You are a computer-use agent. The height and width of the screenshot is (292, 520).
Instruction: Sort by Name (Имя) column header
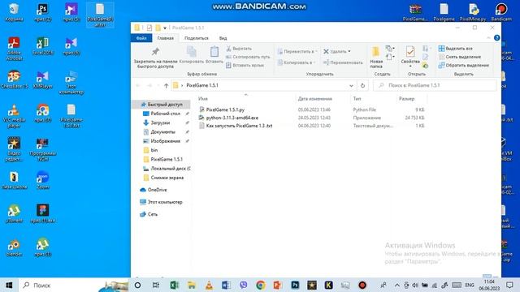203,99
